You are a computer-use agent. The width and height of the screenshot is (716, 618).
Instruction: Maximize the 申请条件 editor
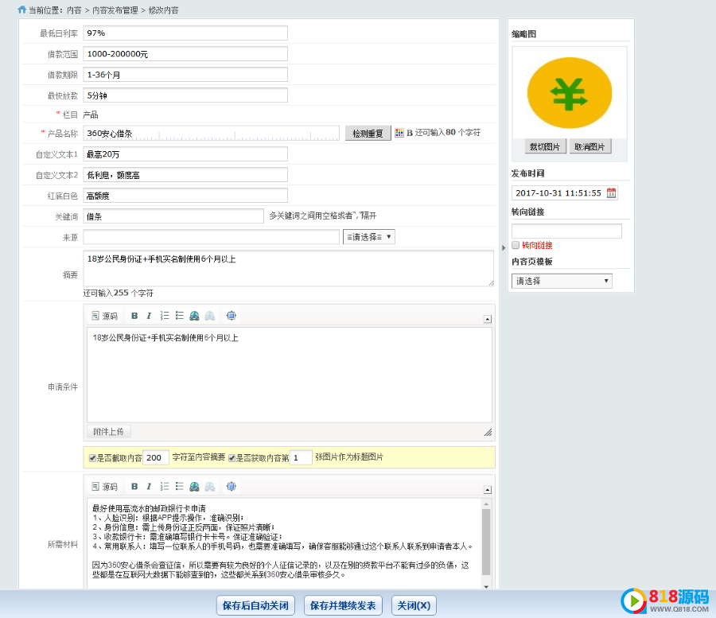[x=231, y=316]
